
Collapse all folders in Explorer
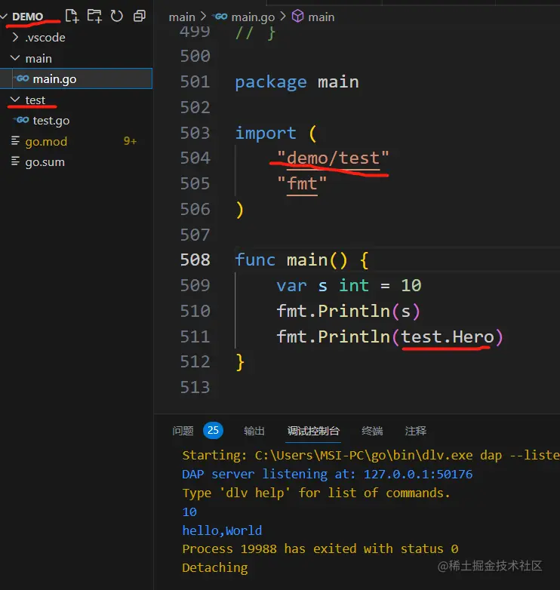pos(140,16)
